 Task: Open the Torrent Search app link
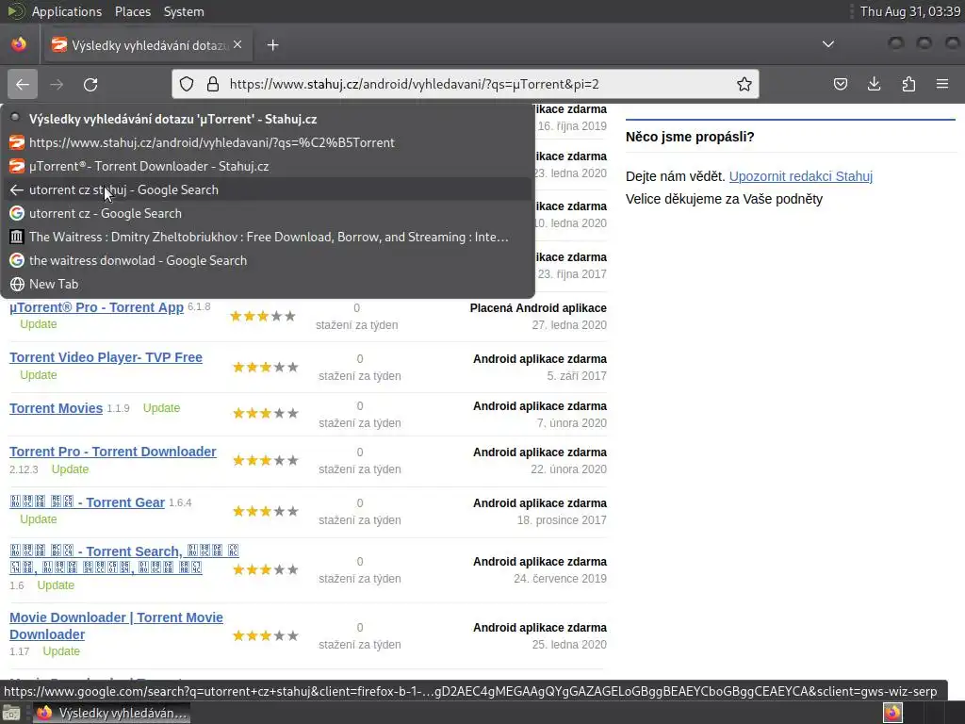click(123, 559)
